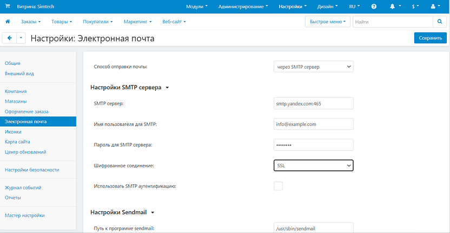Screen dimensions: 450x233
Task: Click the search magnifier button
Action: 440,22
